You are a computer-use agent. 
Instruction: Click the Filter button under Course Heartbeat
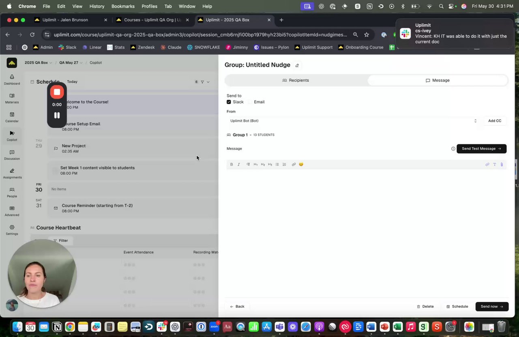60,240
